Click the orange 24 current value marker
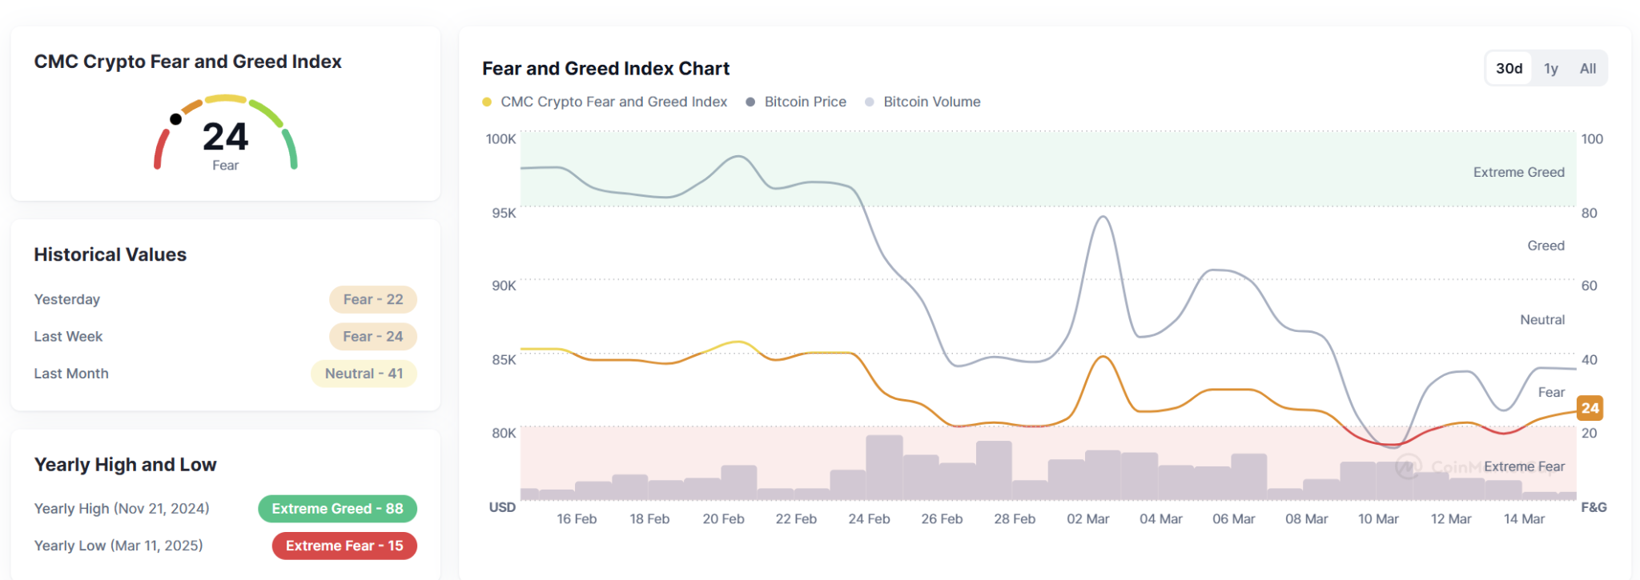 [x=1590, y=408]
